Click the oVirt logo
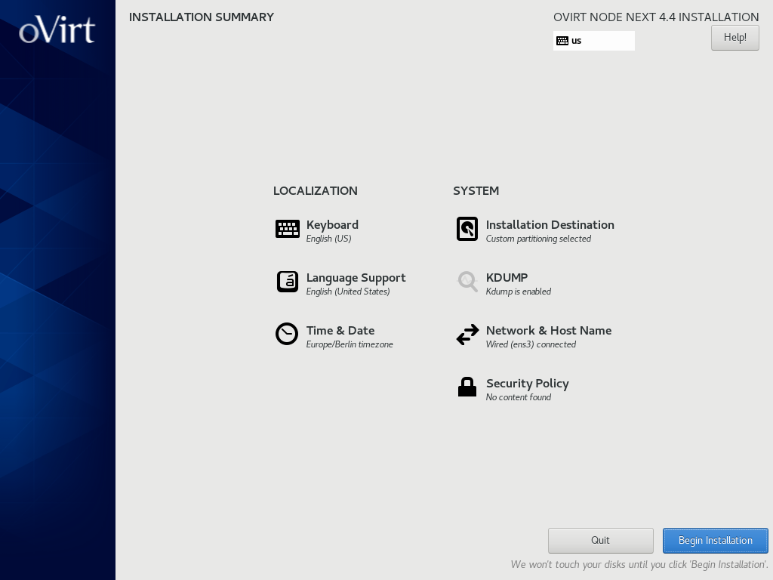 (x=57, y=30)
